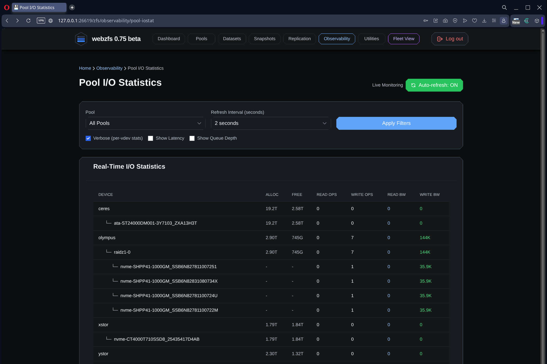This screenshot has height=364, width=547.
Task: Click the New badge sidebar icon
Action: (x=516, y=21)
